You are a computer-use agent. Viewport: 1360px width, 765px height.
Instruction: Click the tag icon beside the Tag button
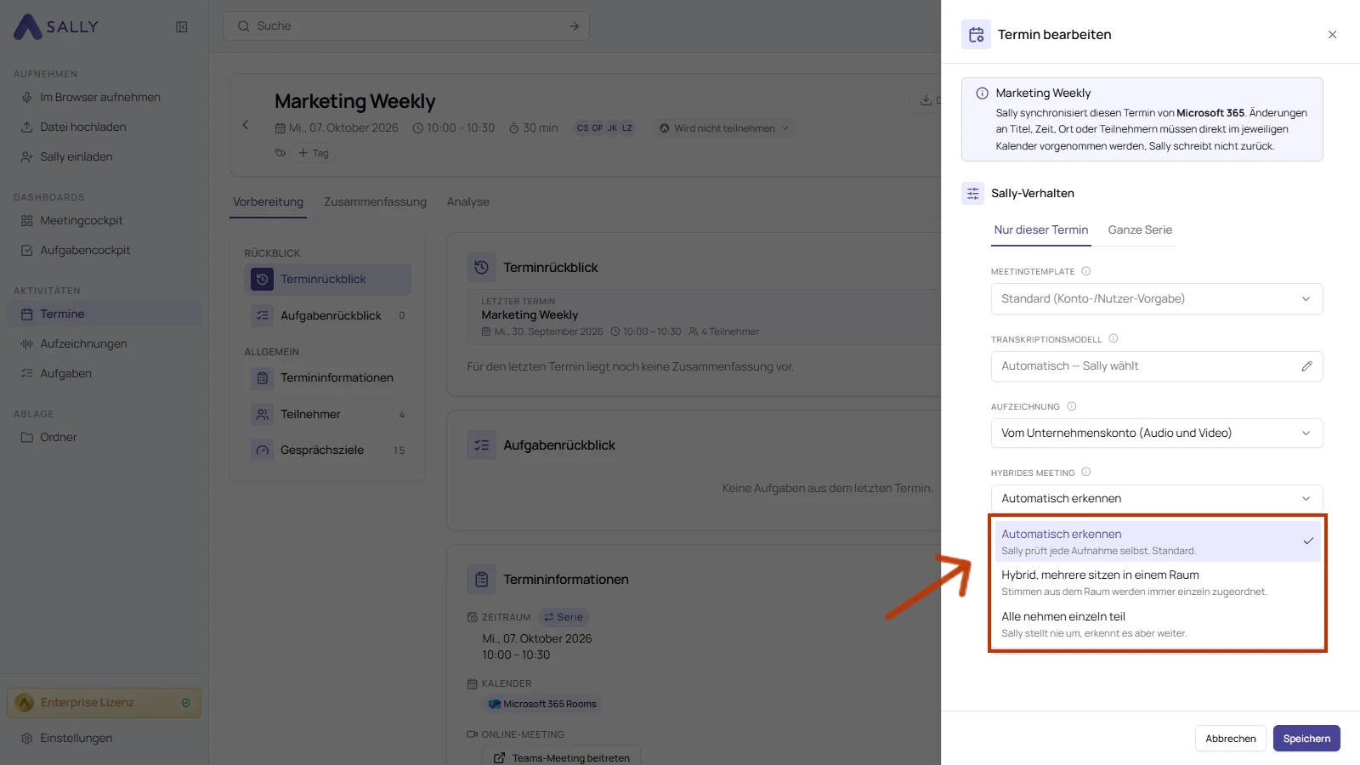pos(280,153)
